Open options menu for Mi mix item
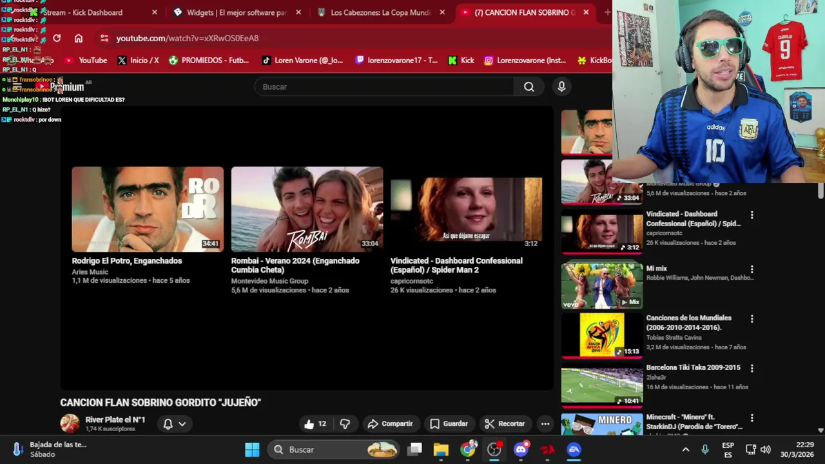The width and height of the screenshot is (825, 464). (x=752, y=269)
